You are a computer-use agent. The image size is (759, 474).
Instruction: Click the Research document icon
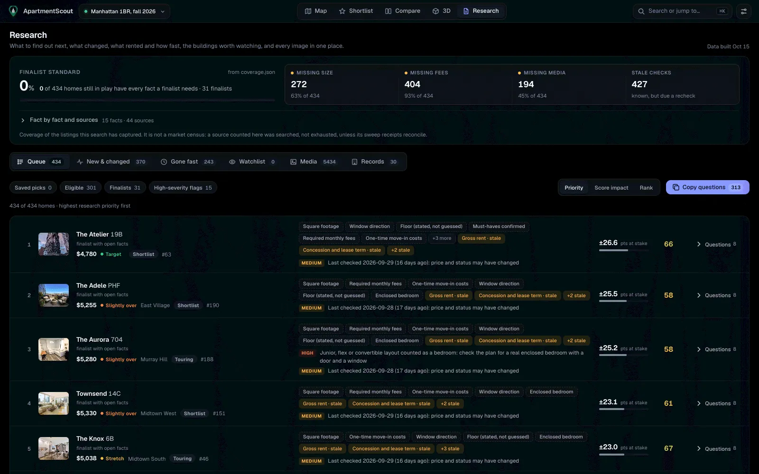[466, 11]
